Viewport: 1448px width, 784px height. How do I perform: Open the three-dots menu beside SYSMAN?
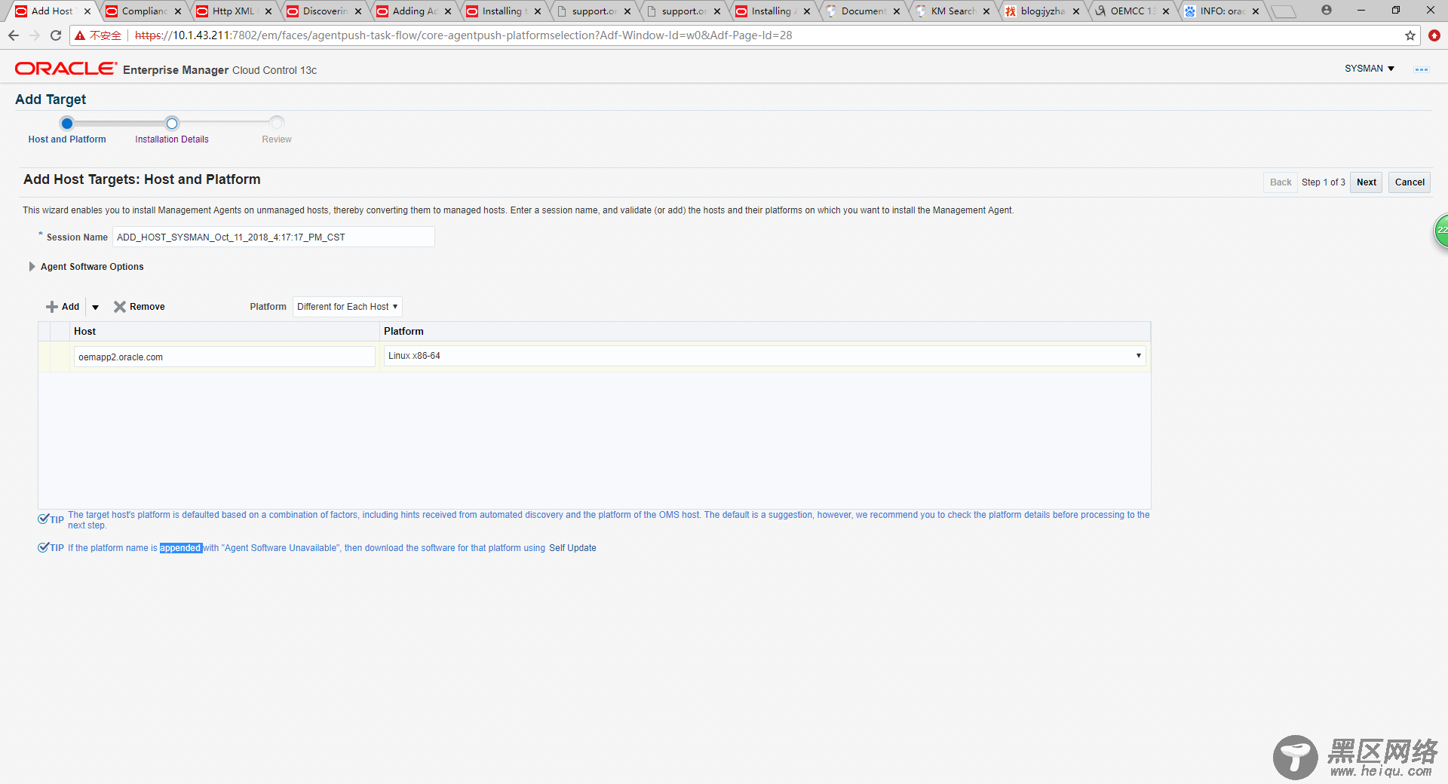click(x=1421, y=69)
